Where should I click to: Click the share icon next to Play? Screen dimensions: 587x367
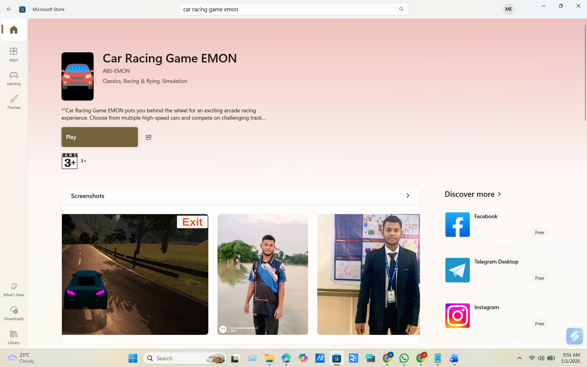[149, 137]
